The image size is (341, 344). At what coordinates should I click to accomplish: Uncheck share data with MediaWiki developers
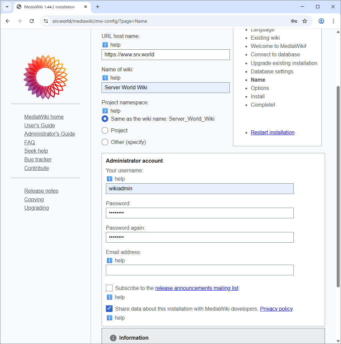(109, 309)
